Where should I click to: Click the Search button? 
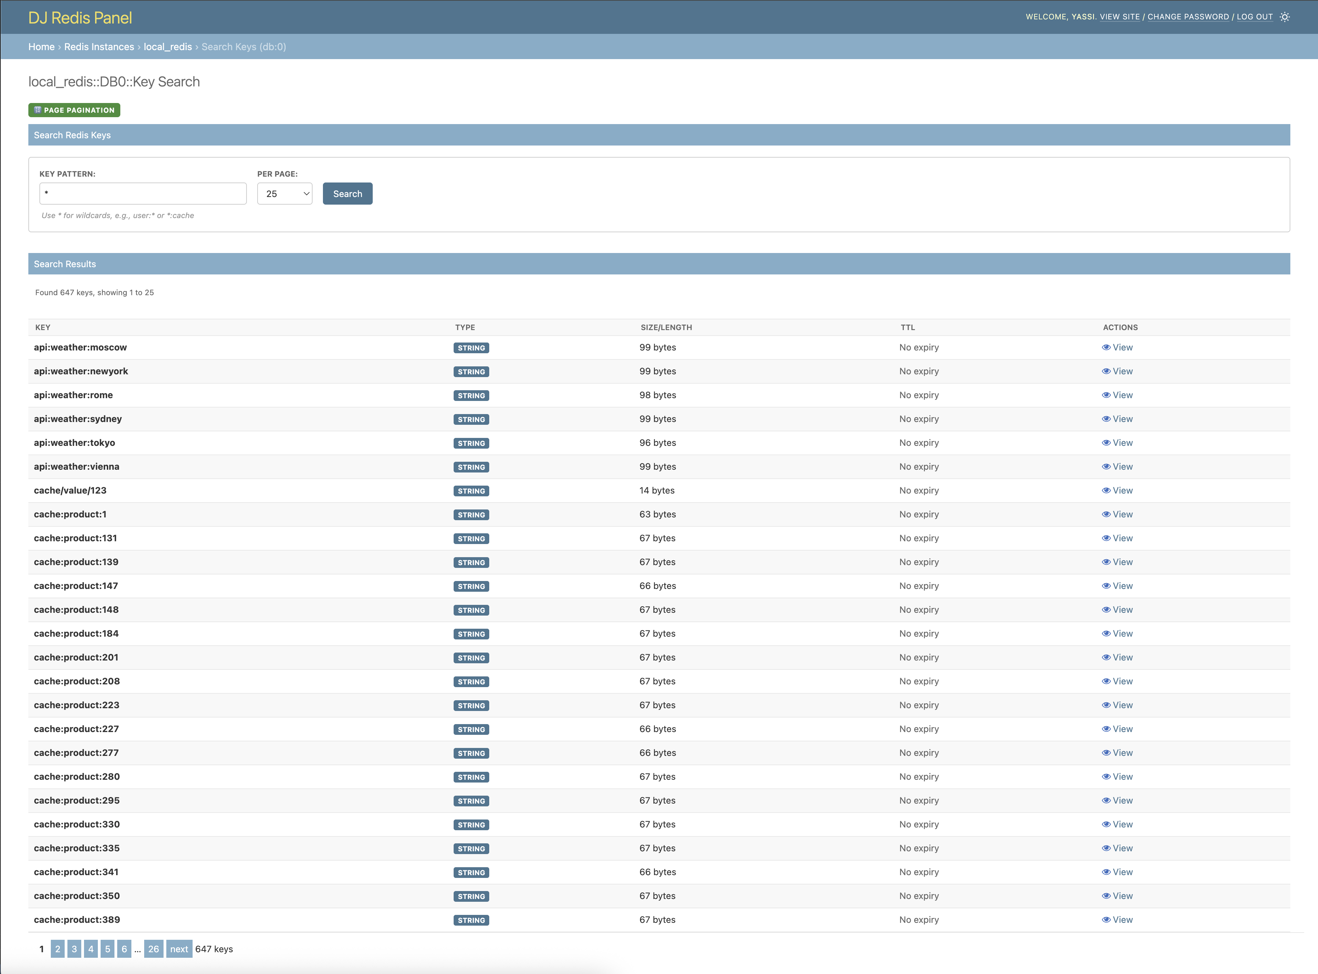pos(347,194)
